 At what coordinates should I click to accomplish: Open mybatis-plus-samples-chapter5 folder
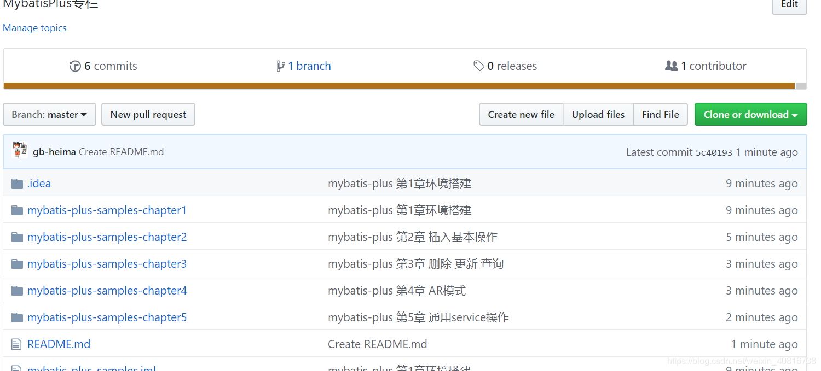(x=107, y=317)
